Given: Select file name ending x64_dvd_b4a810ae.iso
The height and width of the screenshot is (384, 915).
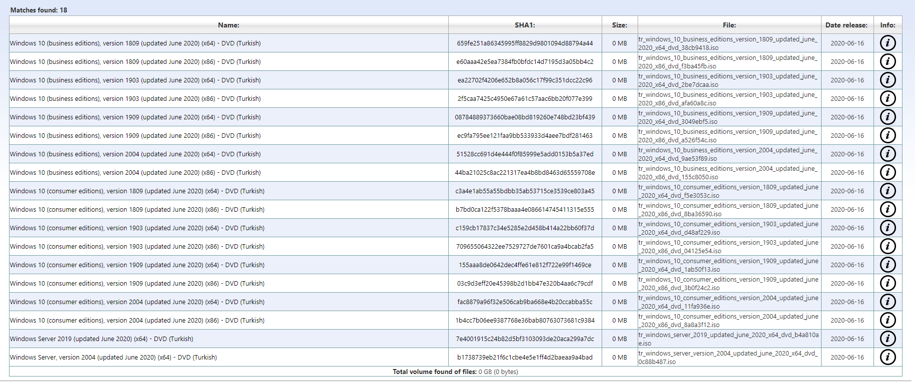Looking at the screenshot, I should coord(729,339).
